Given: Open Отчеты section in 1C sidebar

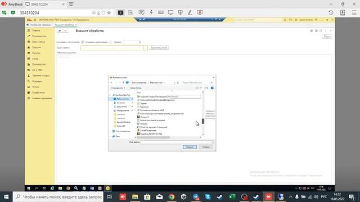Looking at the screenshot, I should [x=35, y=87].
